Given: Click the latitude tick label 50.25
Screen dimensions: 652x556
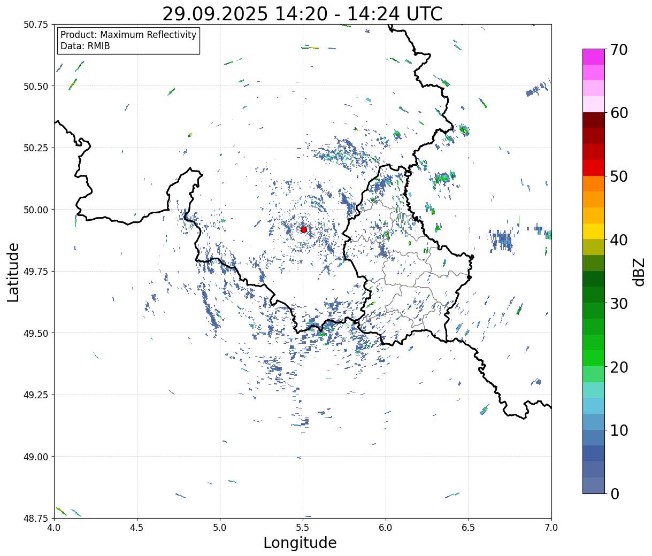Looking at the screenshot, I should [x=36, y=148].
